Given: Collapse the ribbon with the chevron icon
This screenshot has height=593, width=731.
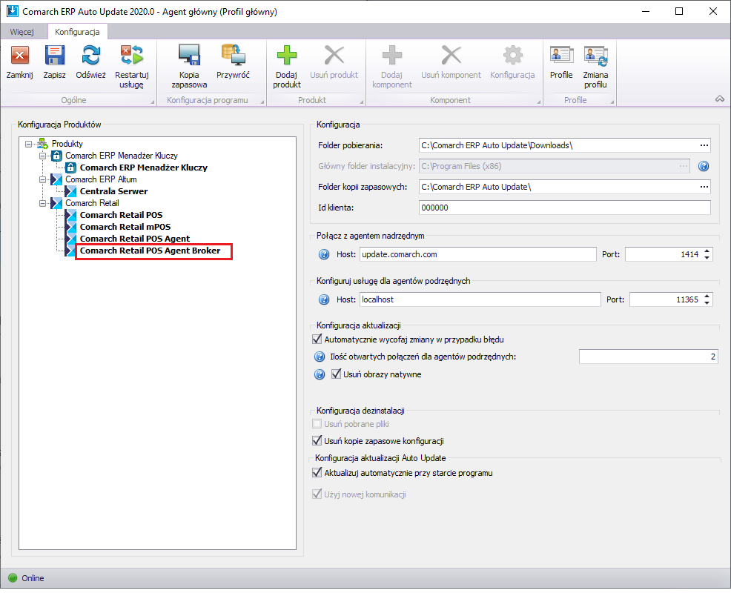Looking at the screenshot, I should [720, 99].
